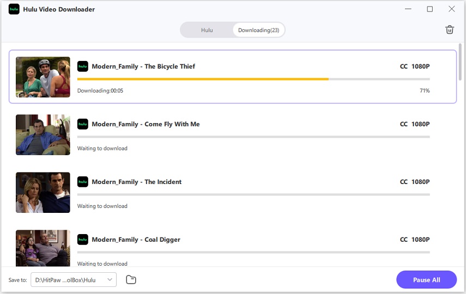Viewport: 466px width, 294px height.
Task: Click Downloading:00:05 status text
Action: point(100,90)
